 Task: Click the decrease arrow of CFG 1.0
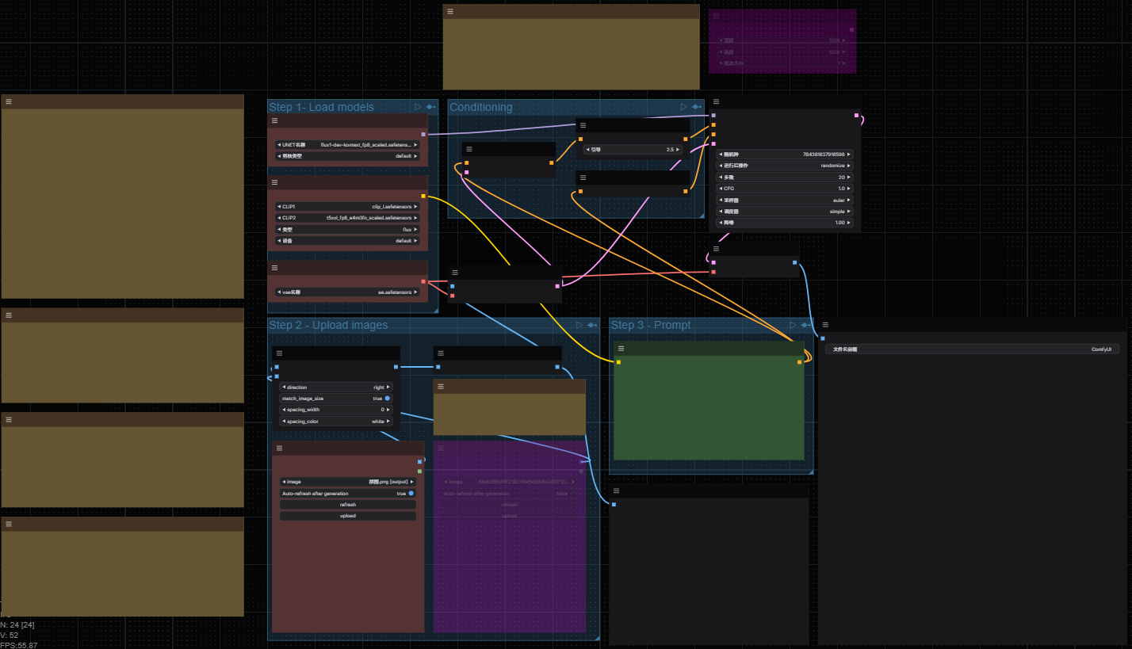(721, 189)
